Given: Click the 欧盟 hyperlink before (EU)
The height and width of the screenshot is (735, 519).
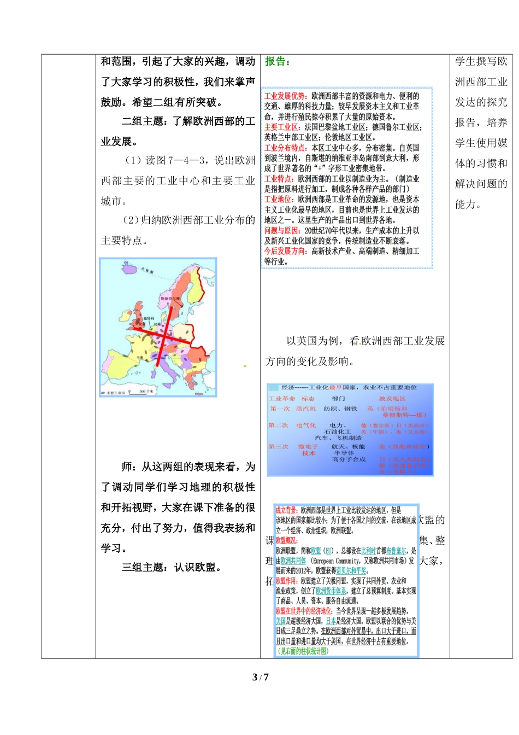Looking at the screenshot, I should pos(316,551).
